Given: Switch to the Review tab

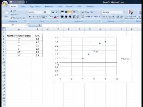Looking at the screenshot, I should tap(69, 7).
